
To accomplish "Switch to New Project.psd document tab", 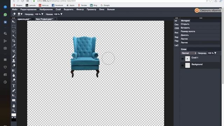I will [x=44, y=19].
